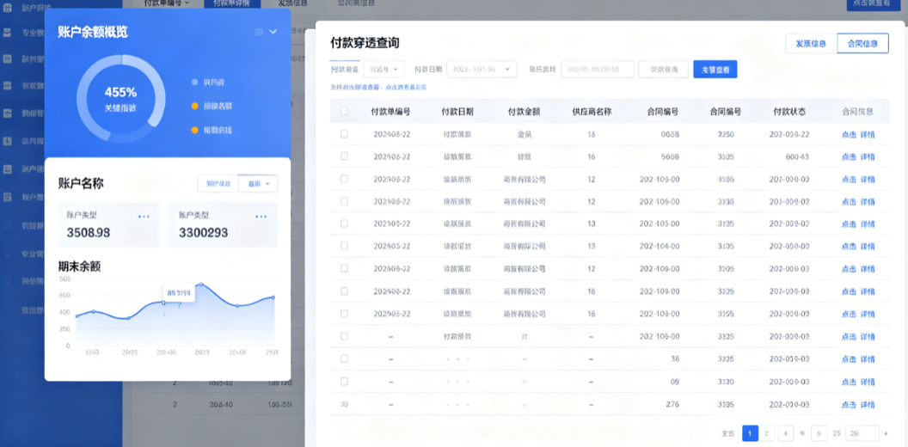Click the 3300293 account value
The height and width of the screenshot is (447, 908).
coord(203,233)
